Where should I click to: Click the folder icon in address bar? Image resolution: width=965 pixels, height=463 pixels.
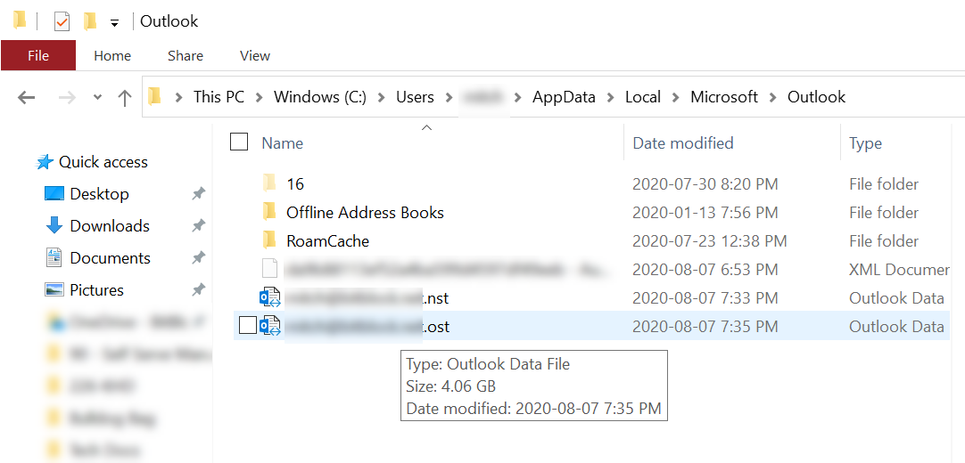[x=154, y=96]
